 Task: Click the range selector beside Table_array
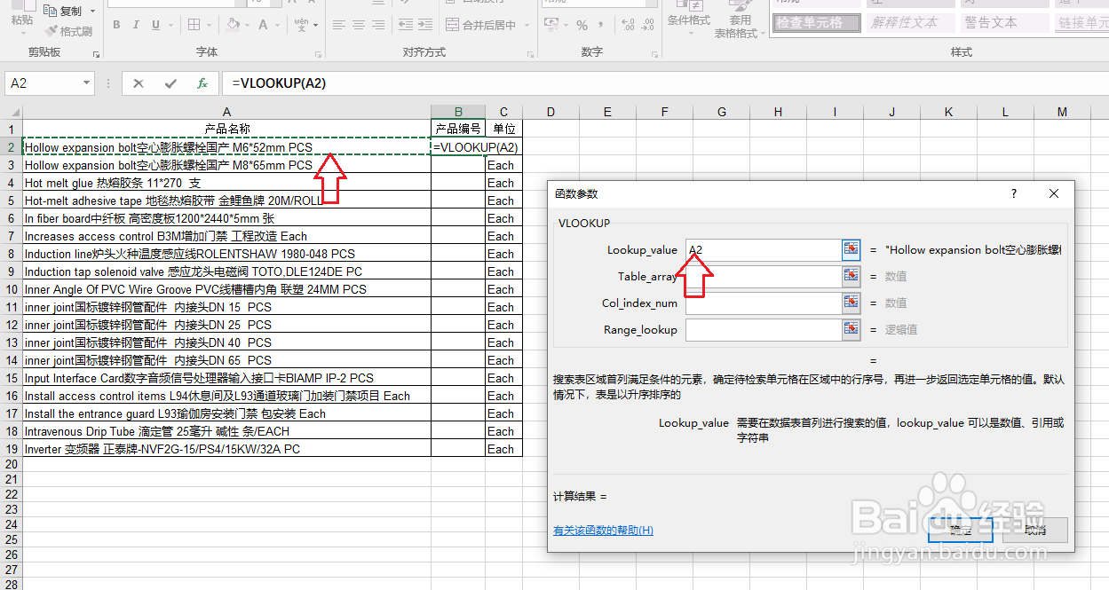(x=851, y=276)
